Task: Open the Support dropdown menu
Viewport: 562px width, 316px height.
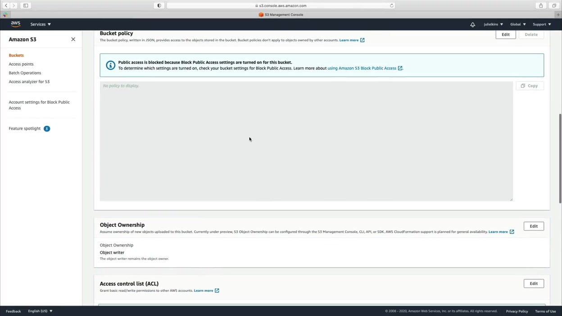Action: [x=542, y=24]
